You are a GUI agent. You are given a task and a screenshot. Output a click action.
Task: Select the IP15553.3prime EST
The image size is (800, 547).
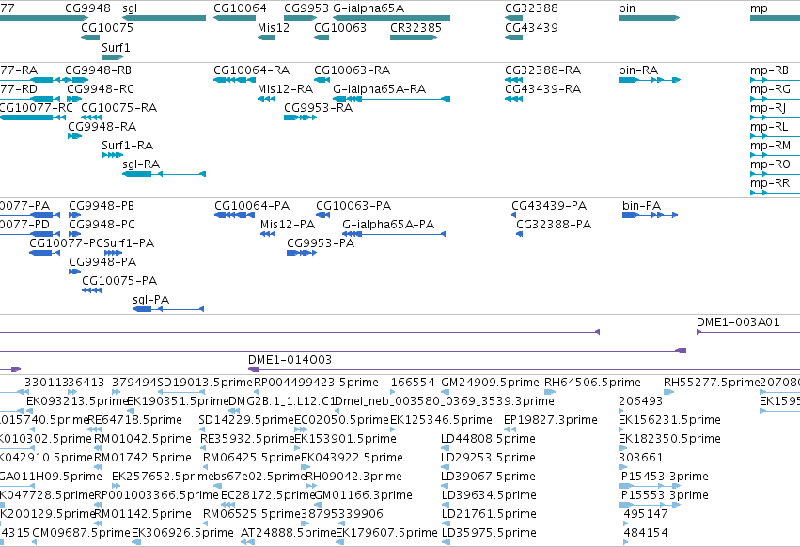tap(650, 505)
